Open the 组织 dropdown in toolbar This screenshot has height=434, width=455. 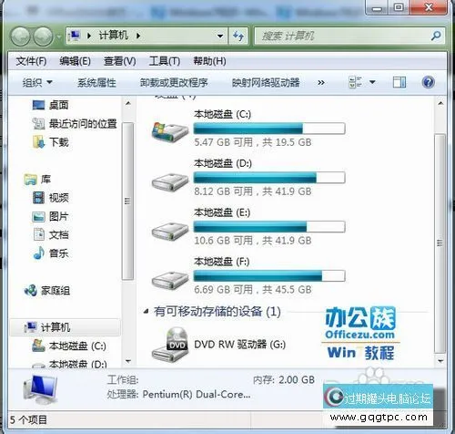37,82
